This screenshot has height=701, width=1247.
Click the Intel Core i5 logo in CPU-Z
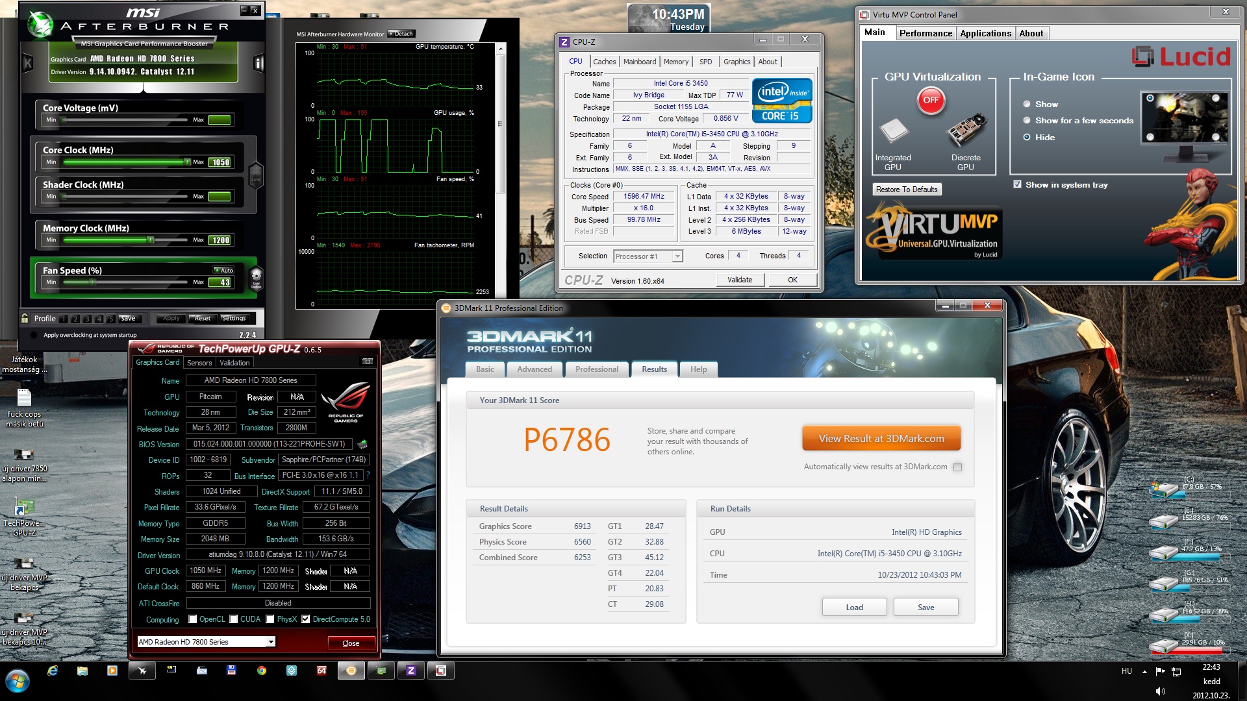tap(782, 101)
